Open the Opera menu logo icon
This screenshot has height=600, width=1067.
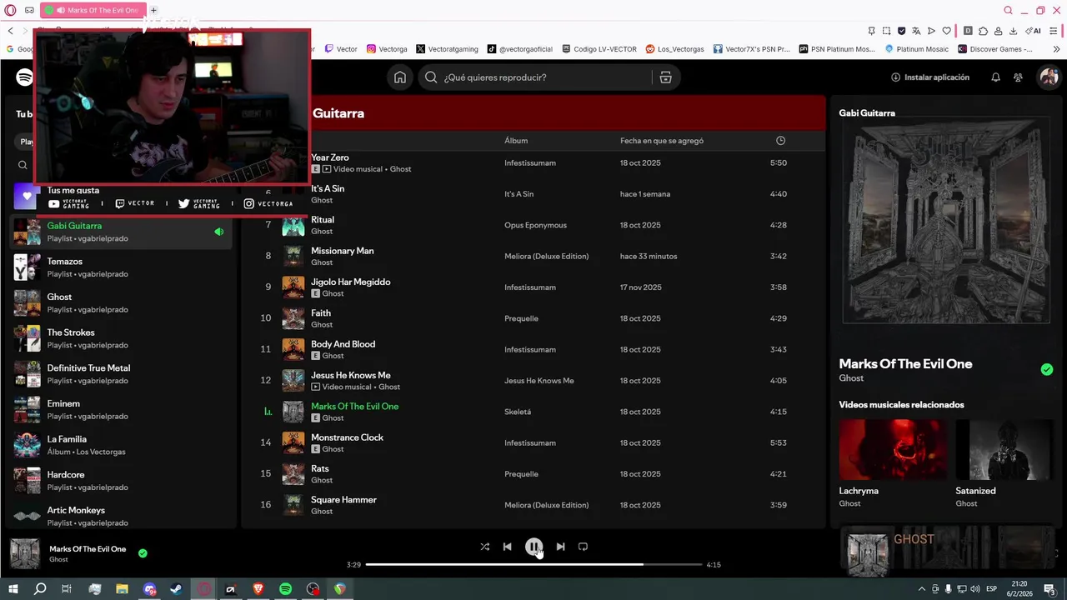pos(10,10)
